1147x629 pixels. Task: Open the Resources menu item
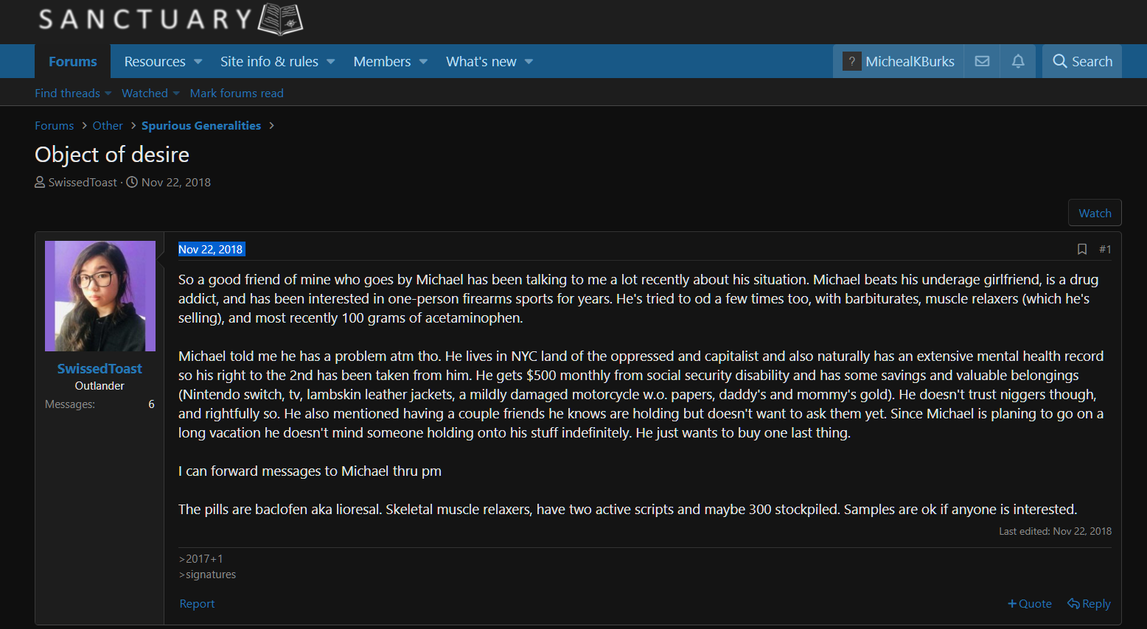(155, 61)
